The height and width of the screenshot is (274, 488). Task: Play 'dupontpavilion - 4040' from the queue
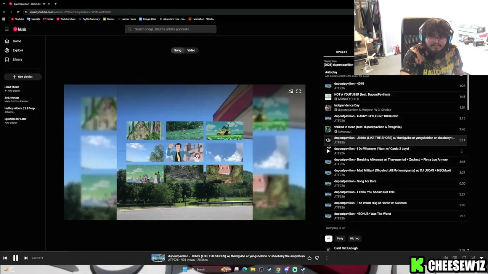[x=395, y=86]
